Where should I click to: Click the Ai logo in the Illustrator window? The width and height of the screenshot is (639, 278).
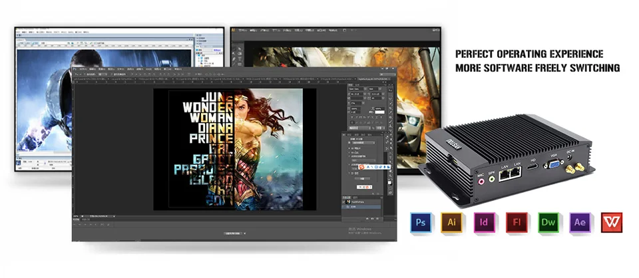[x=234, y=30]
